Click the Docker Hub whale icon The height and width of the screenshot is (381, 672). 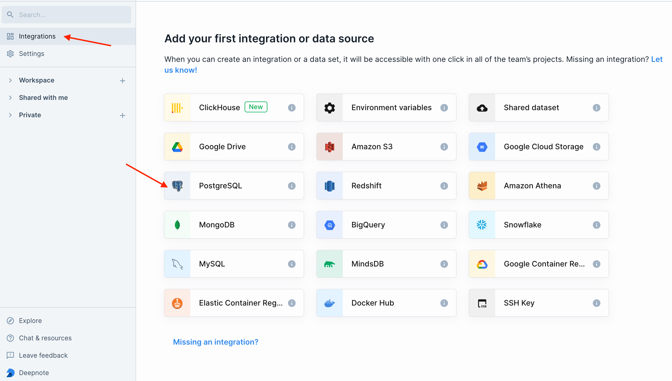329,303
